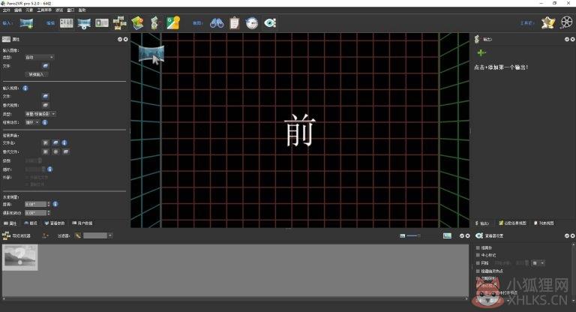This screenshot has height=312, width=576.
Task: Click small thumbnail size icon
Action: click(x=402, y=236)
